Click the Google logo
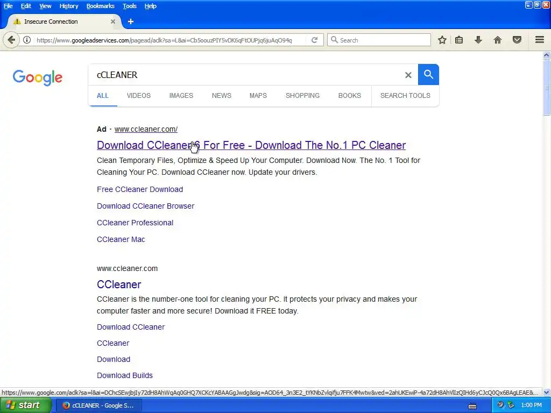551x413 pixels. (x=38, y=77)
